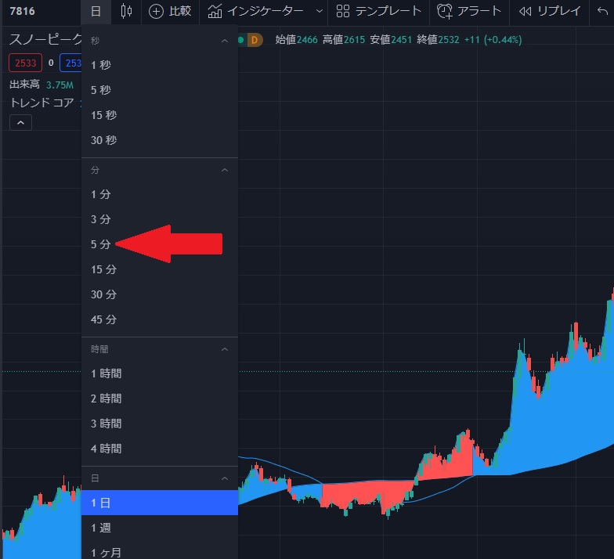Start bar リプレイ replay mode
Viewport: 614px width, 559px height.
click(x=550, y=11)
